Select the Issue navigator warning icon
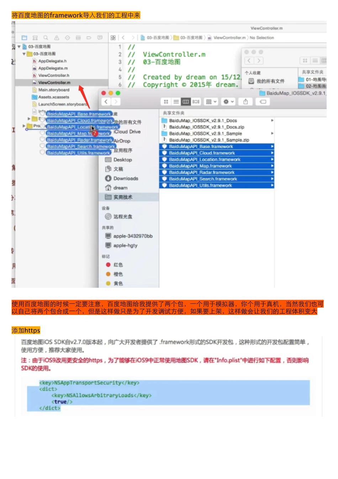This screenshot has width=338, height=479. pyautogui.click(x=57, y=38)
